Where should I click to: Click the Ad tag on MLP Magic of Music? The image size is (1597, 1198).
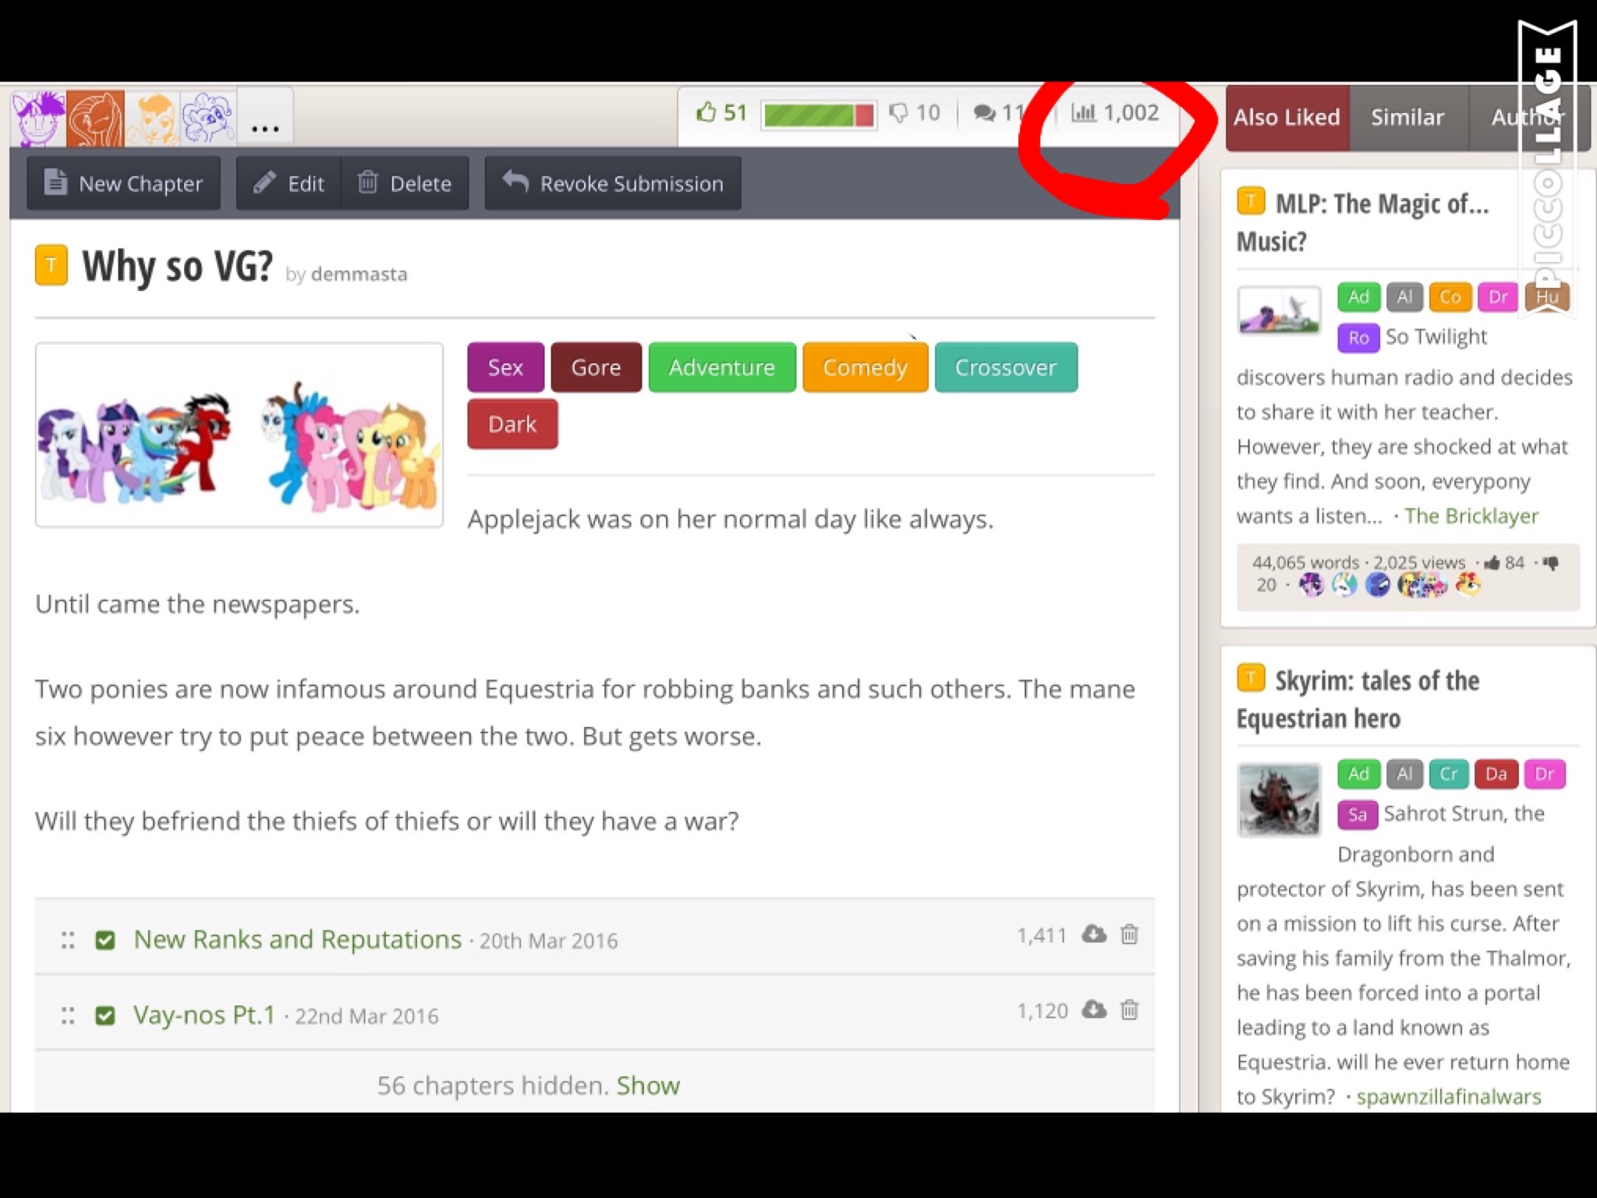tap(1358, 297)
